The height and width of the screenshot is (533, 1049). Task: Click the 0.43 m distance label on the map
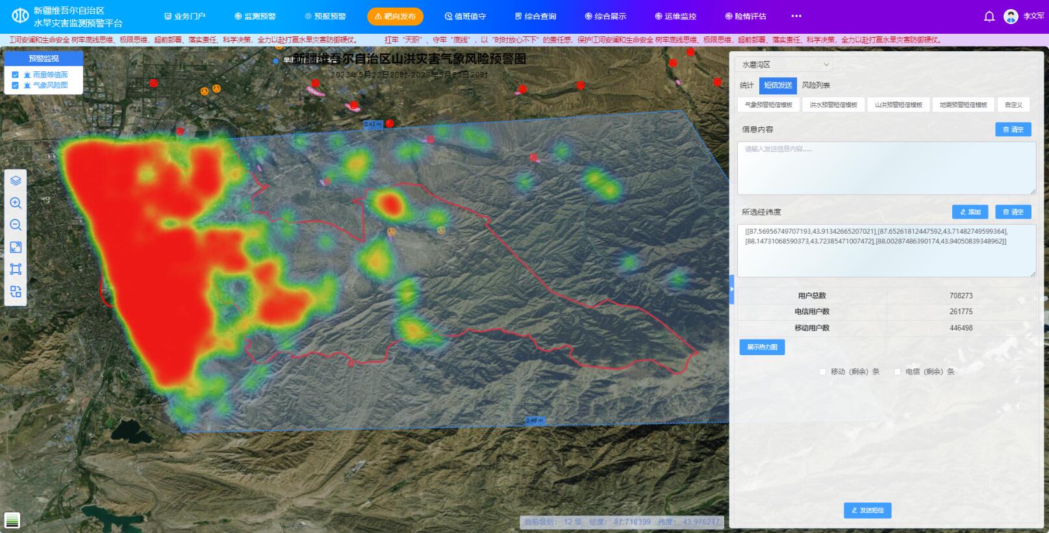coord(373,124)
